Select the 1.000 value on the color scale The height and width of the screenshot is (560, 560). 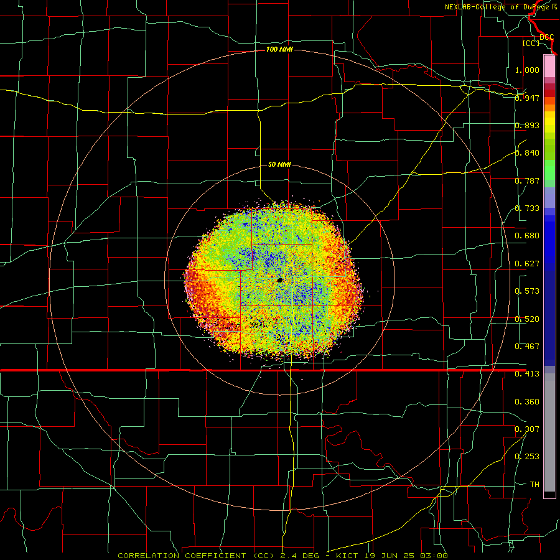(527, 70)
